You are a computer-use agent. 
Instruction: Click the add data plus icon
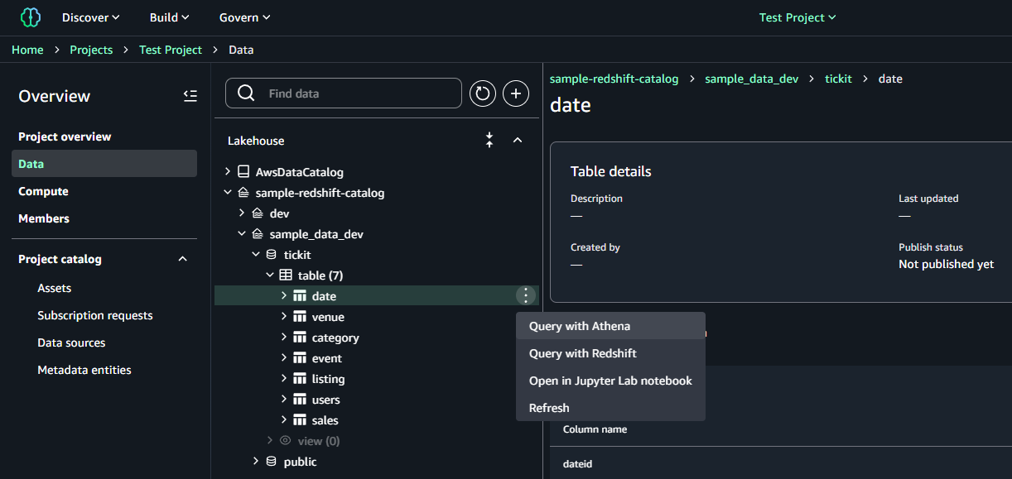pos(516,93)
